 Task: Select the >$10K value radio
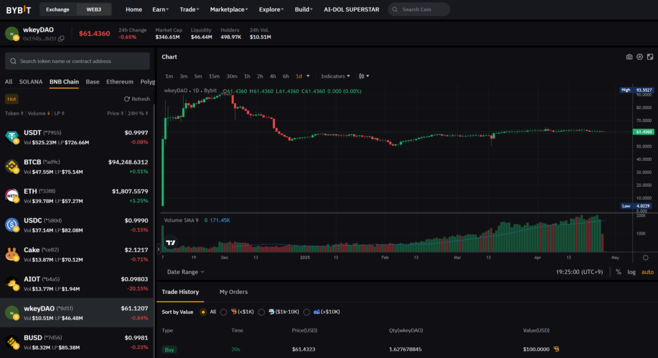(307, 312)
